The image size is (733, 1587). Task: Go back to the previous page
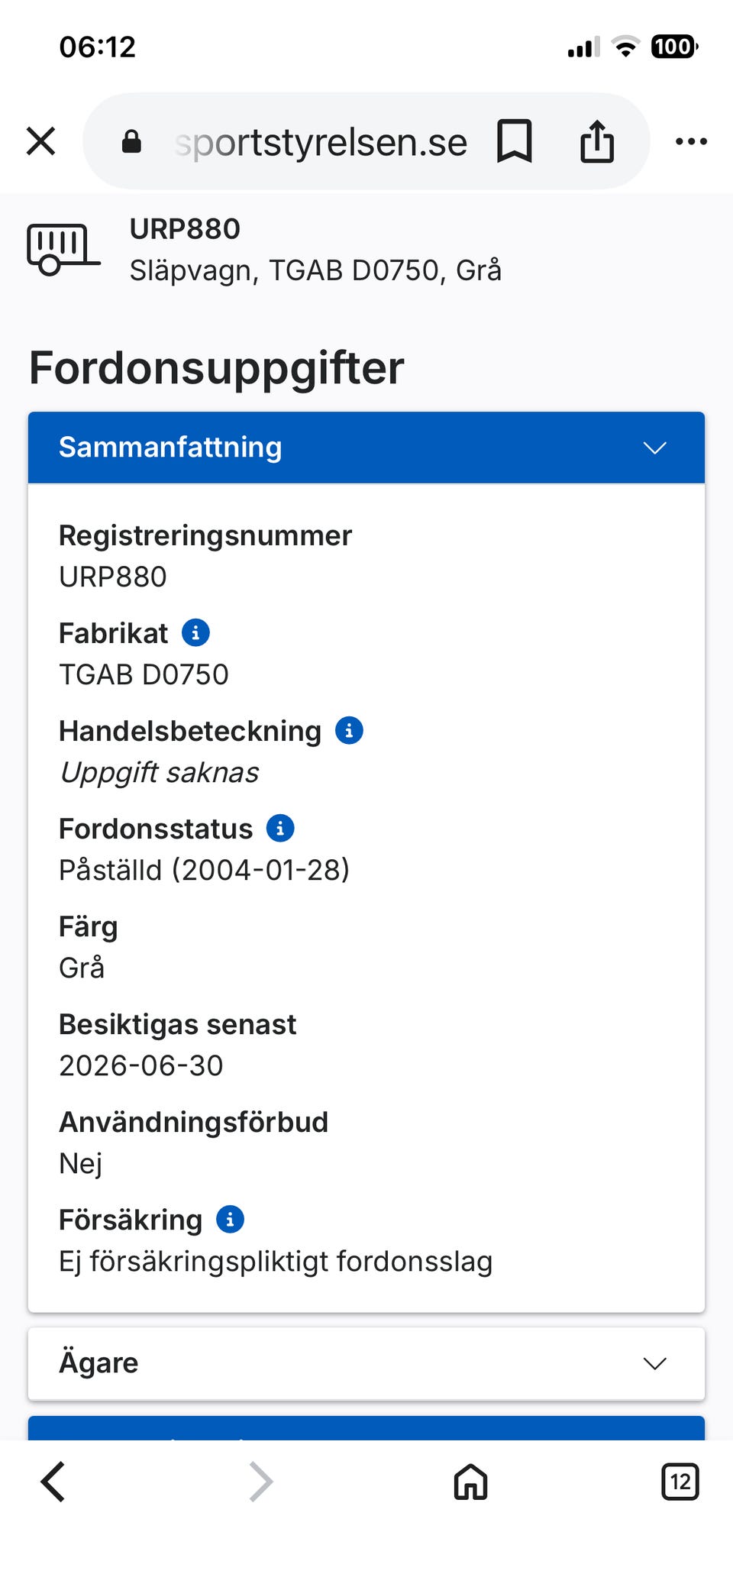click(x=53, y=1482)
